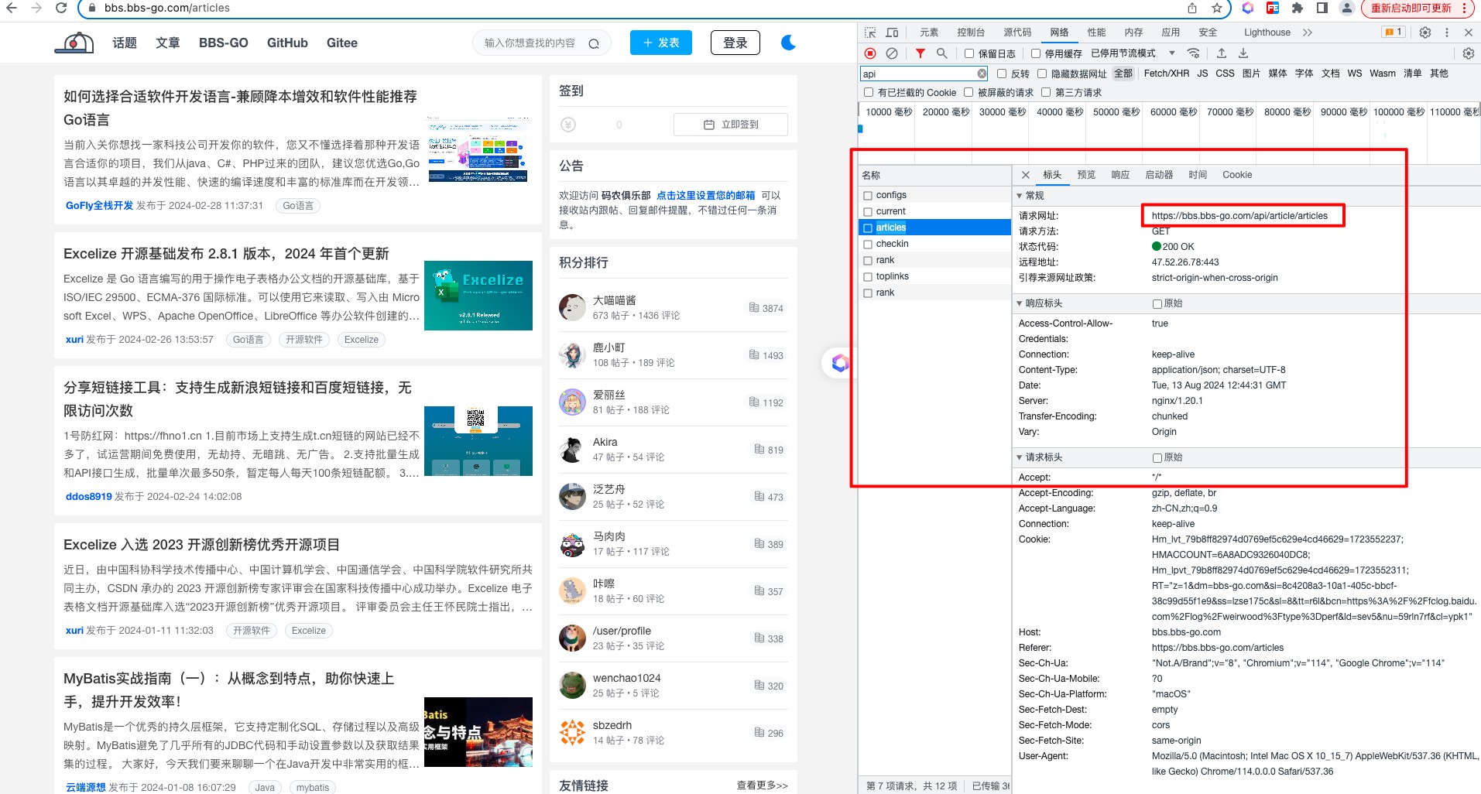Enable the 停用缓存 checkbox

click(x=1035, y=53)
